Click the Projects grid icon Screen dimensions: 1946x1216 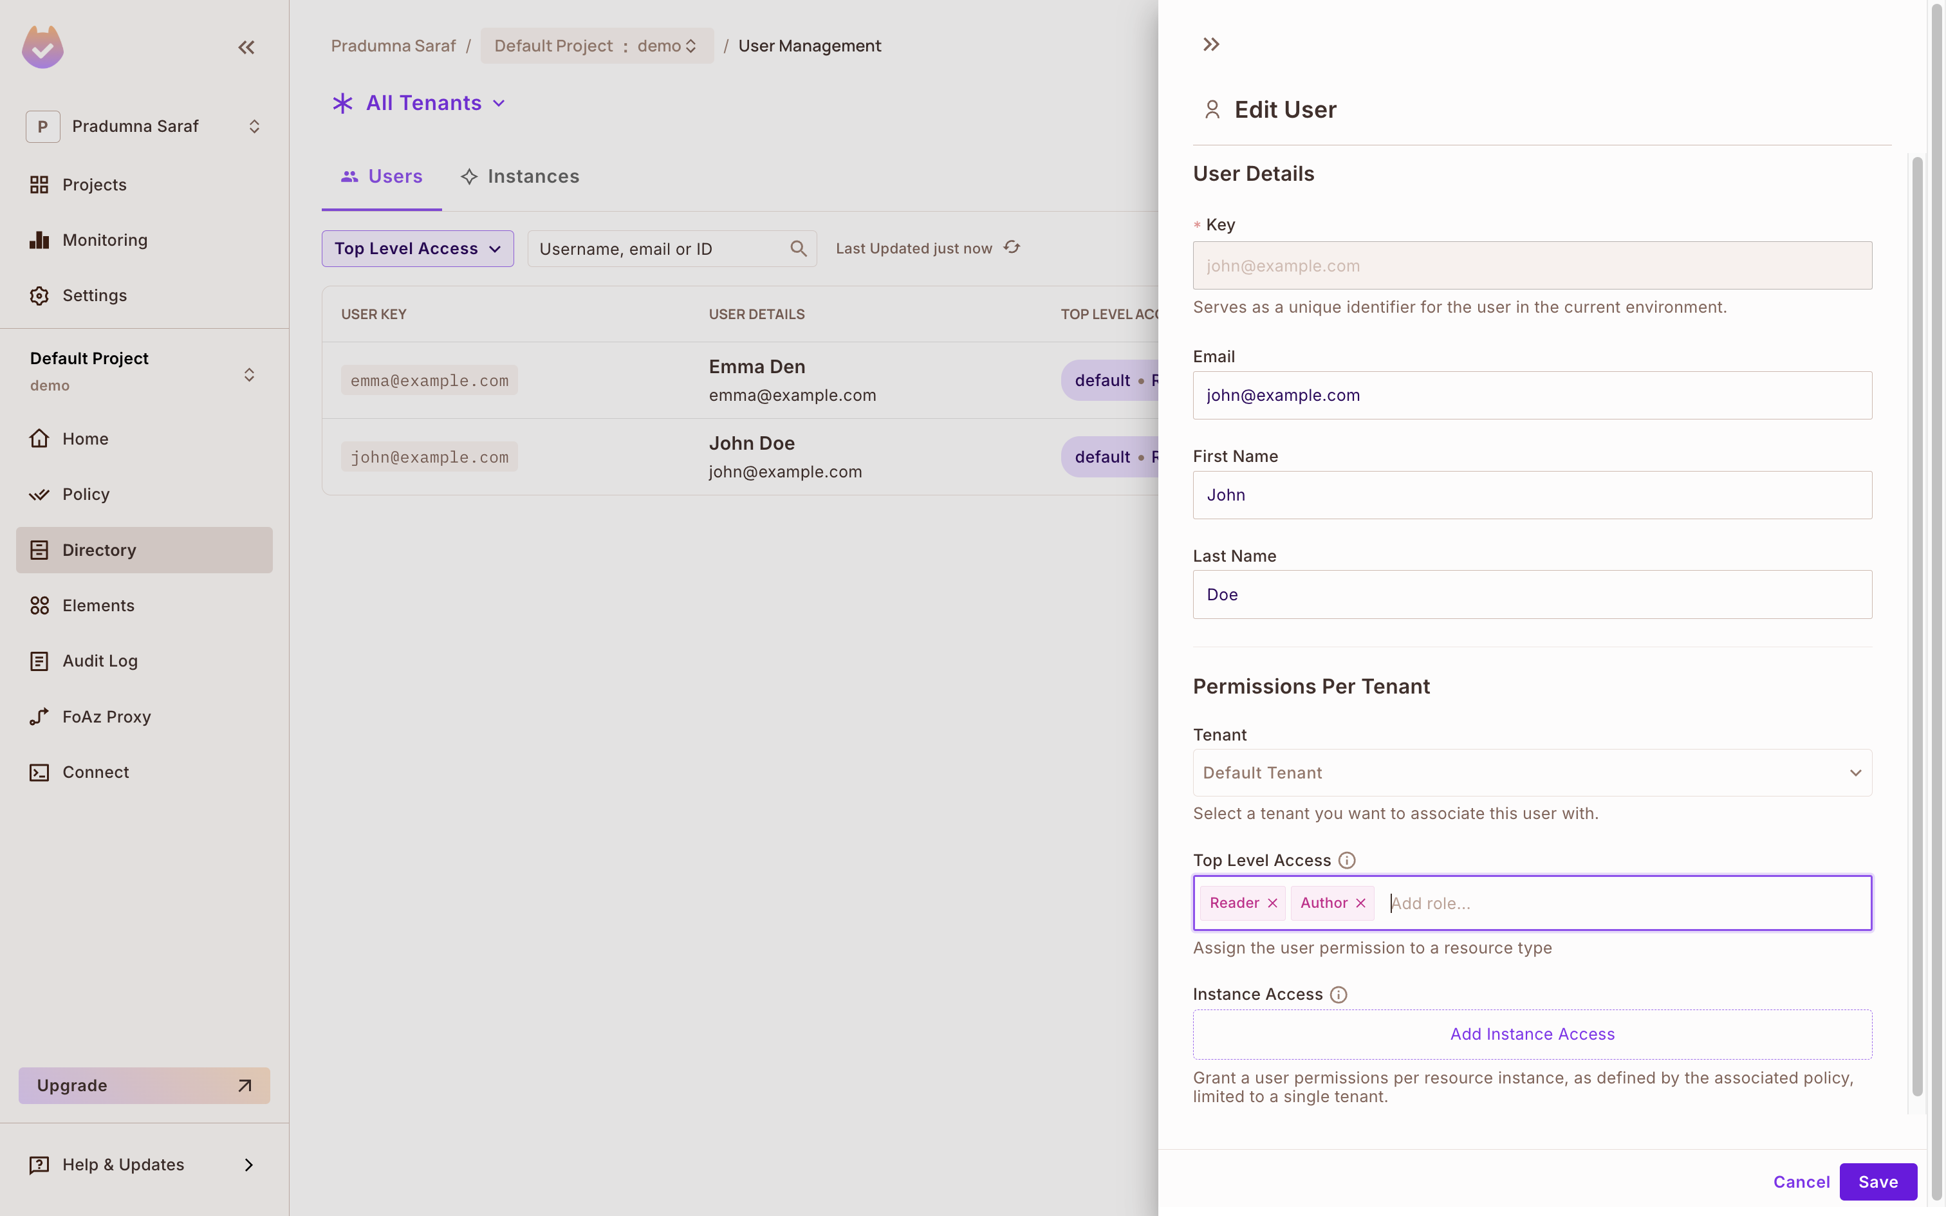[x=40, y=184]
